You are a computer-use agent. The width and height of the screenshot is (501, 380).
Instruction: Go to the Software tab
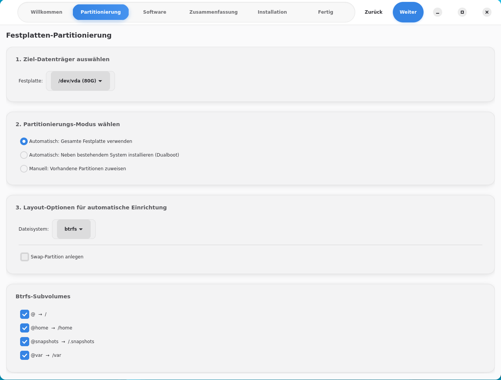click(x=154, y=12)
